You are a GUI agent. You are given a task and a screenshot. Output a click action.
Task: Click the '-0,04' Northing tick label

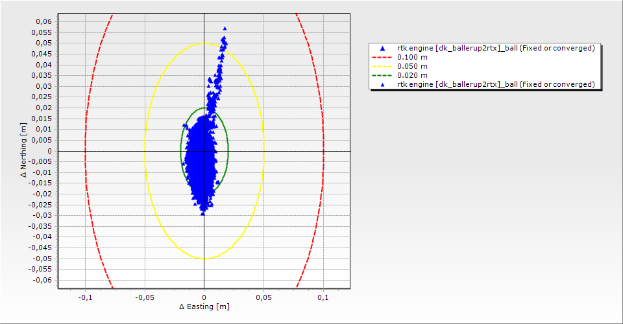(x=42, y=237)
